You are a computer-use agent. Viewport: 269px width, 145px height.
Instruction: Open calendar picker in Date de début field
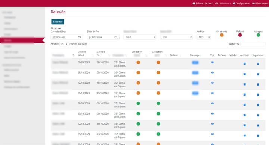79,37
